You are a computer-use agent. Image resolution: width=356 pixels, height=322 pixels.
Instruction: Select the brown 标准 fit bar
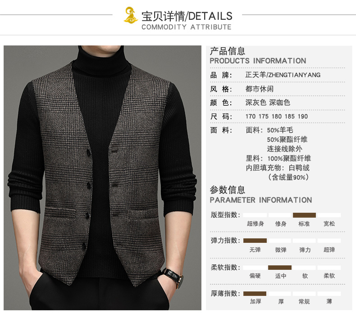[x=304, y=215]
